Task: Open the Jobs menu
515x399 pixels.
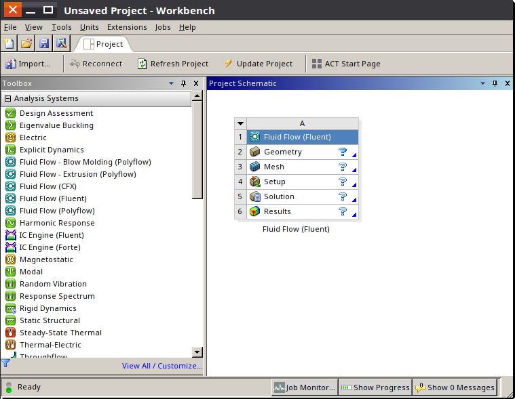Action: point(163,27)
